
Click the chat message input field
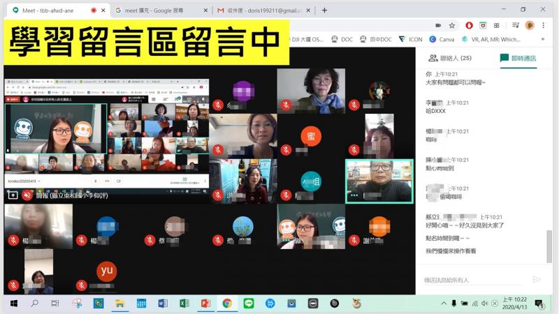[472, 281]
